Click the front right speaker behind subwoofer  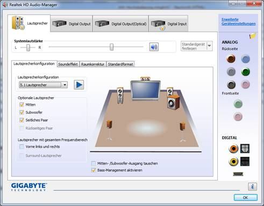coord(170,92)
